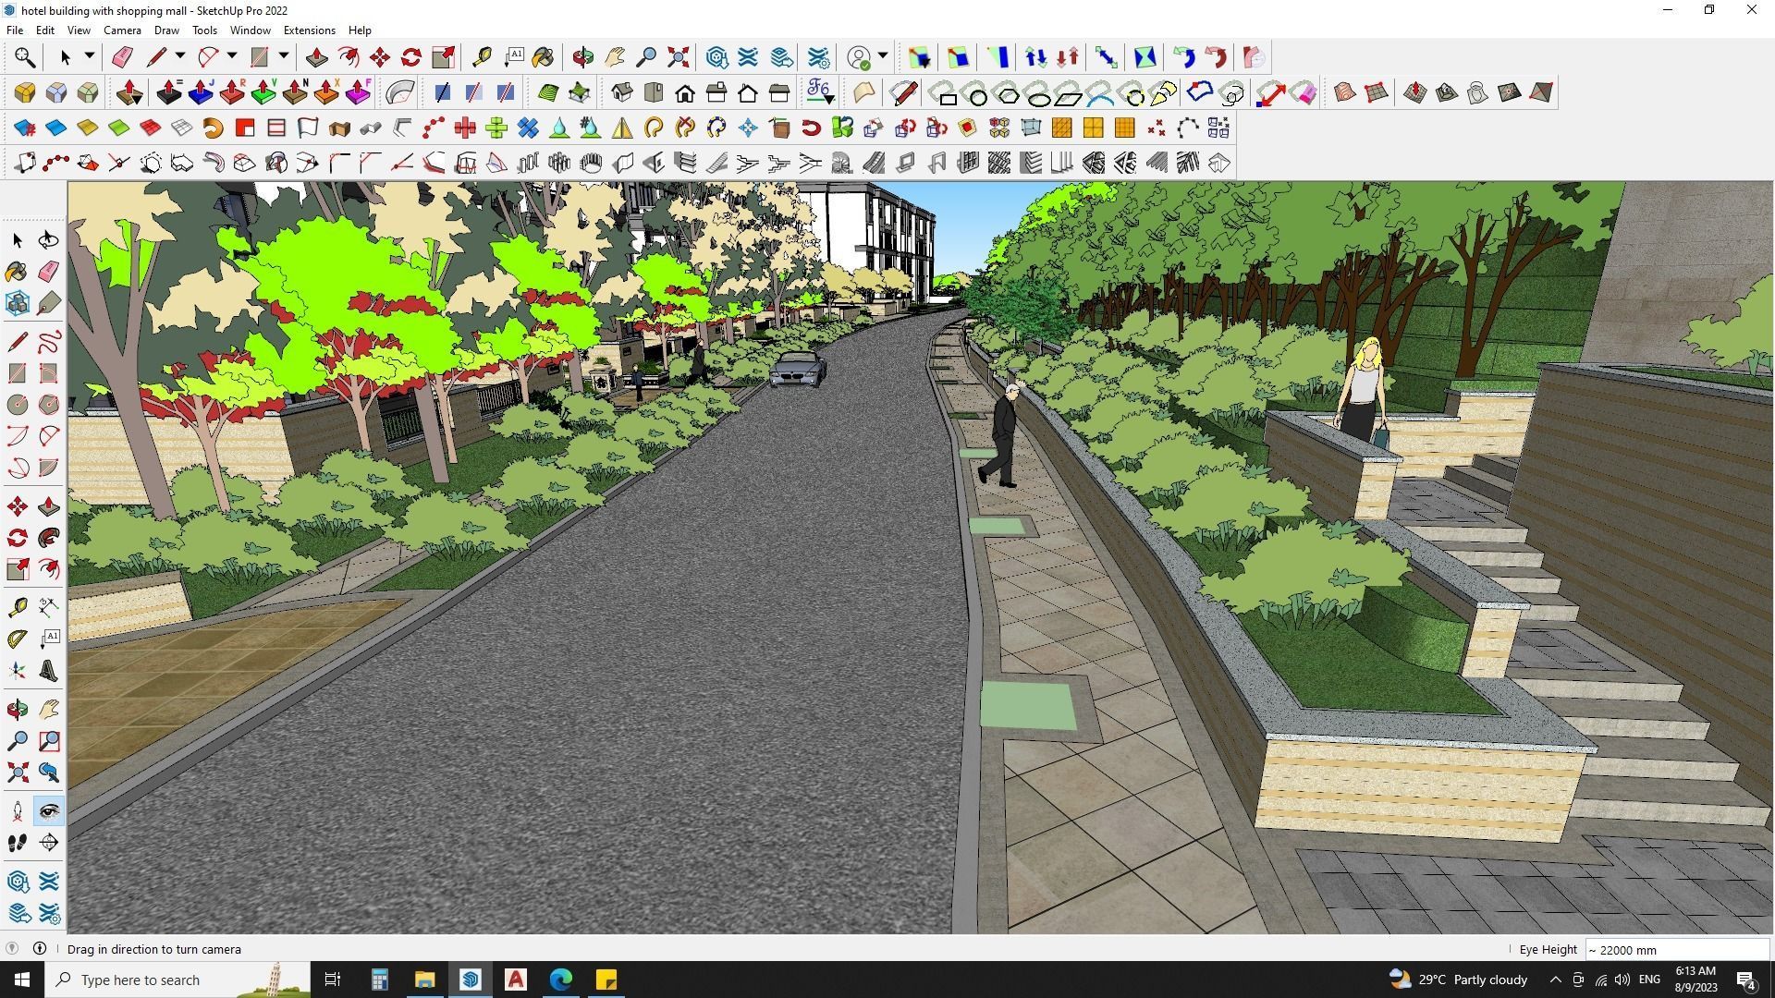
Task: Select the Paint Bucket tool in top toolbar
Action: pos(543,57)
